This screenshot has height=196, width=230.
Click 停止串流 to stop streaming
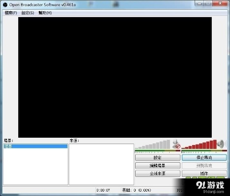coord(204,158)
